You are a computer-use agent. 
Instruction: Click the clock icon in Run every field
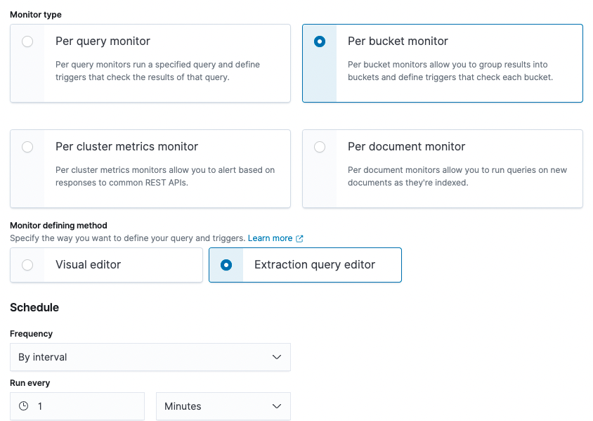click(x=23, y=406)
